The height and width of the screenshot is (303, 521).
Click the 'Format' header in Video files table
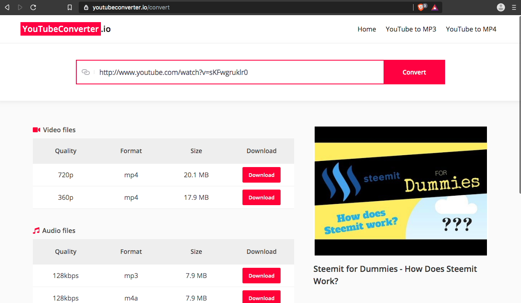coord(131,151)
